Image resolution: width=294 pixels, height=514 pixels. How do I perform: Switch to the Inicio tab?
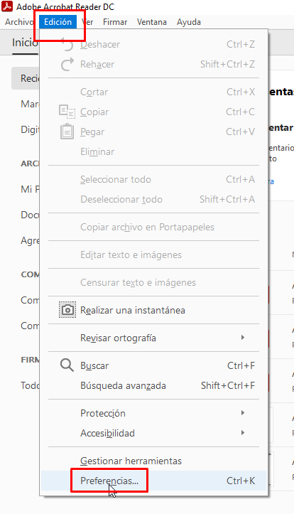[25, 43]
